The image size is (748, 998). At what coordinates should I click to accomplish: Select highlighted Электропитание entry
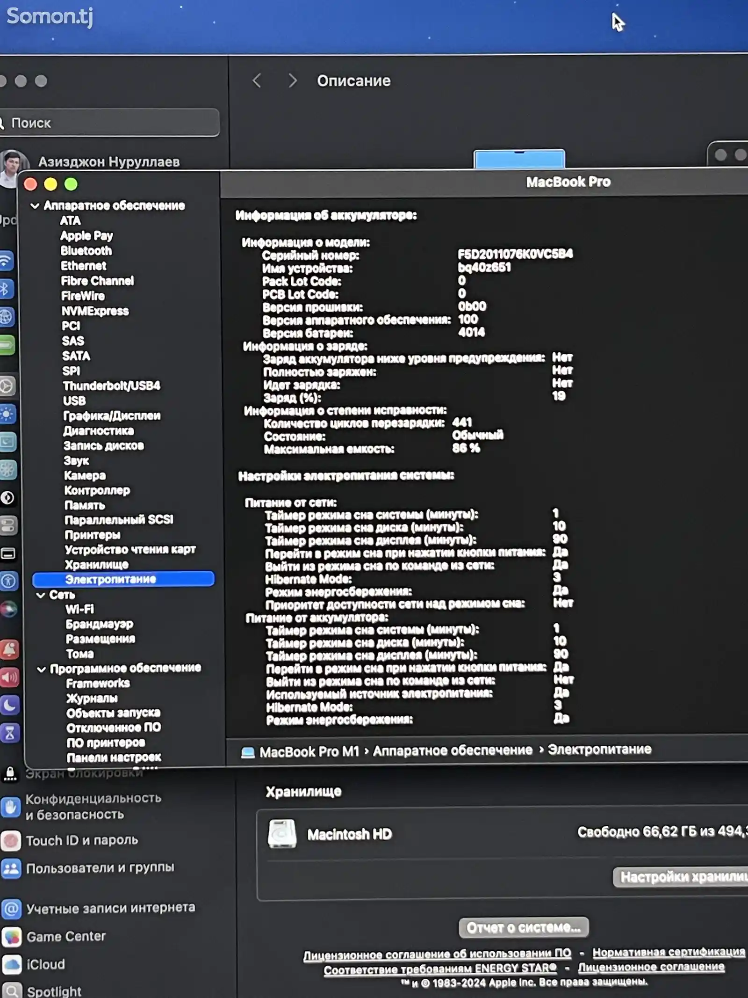(123, 579)
